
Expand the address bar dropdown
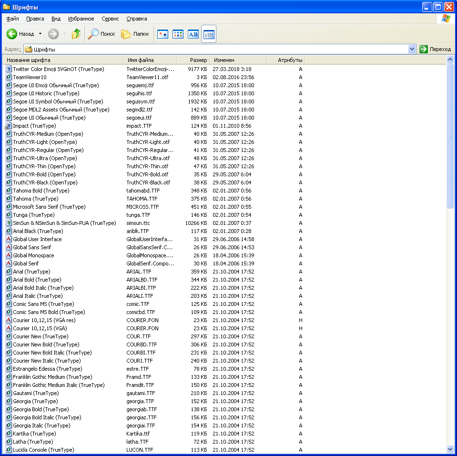[412, 49]
